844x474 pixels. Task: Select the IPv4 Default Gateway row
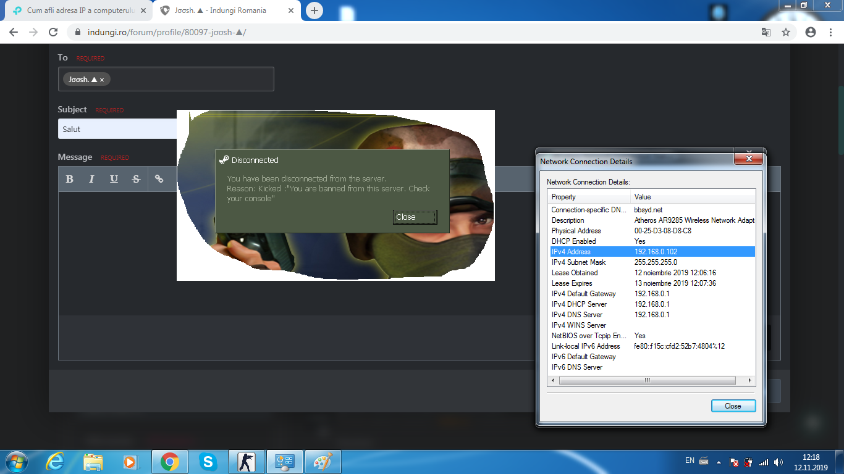(652, 294)
